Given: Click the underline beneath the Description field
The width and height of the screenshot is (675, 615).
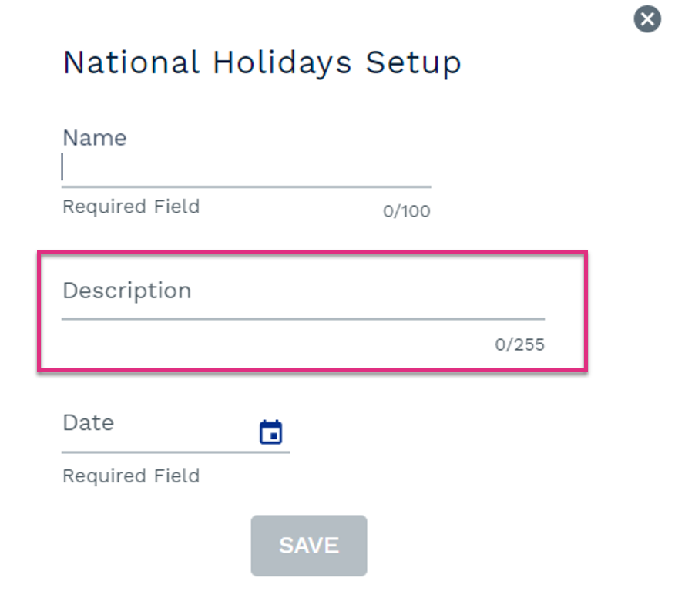Looking at the screenshot, I should (x=303, y=319).
